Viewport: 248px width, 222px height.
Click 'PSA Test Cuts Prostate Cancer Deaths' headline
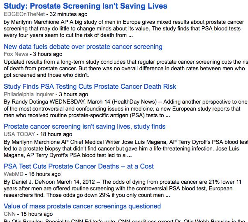(x=79, y=166)
